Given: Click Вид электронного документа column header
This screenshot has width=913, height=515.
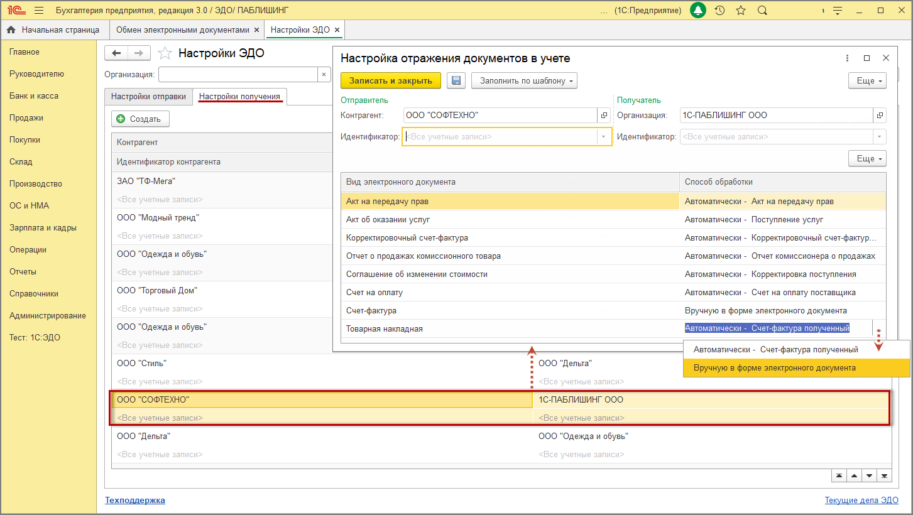Looking at the screenshot, I should click(x=510, y=182).
